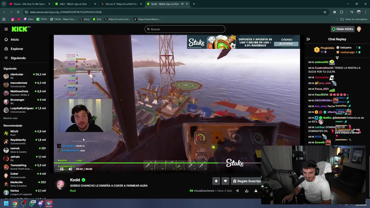Screen dimensions: 370x208
Task: Open the Jefrain IRL channel
Action: point(25,159)
